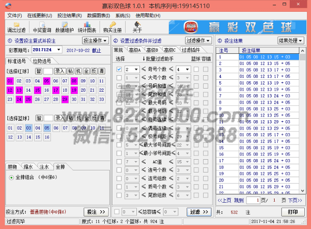Open the 过滤操作 dropdown

coord(199,40)
